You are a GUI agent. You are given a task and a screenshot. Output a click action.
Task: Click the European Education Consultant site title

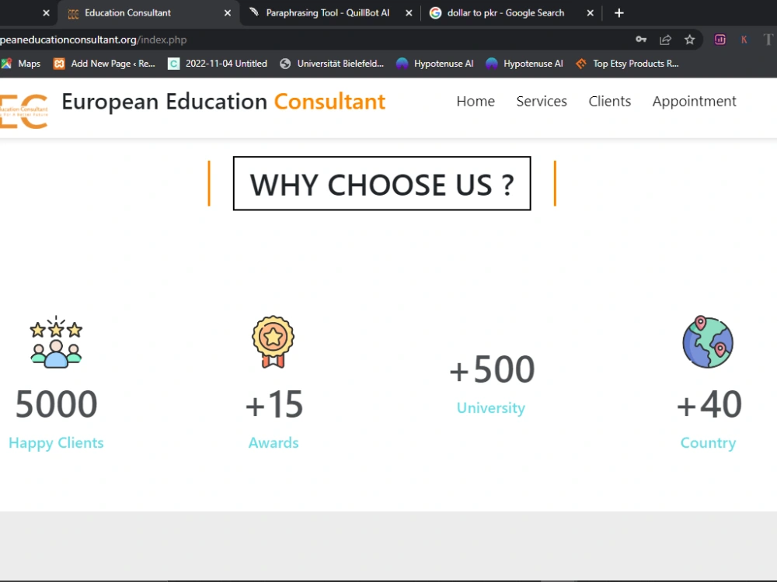[x=224, y=102]
